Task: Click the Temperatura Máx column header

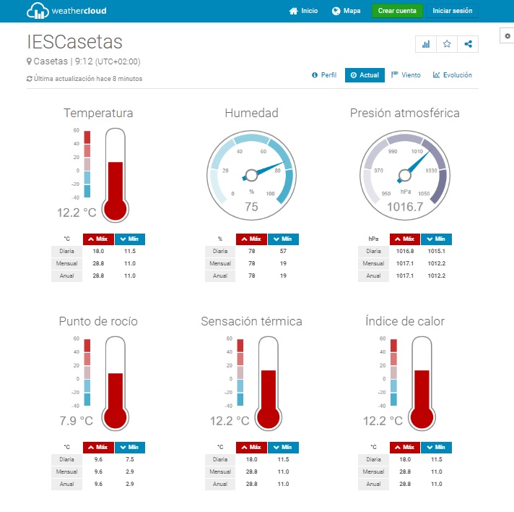Action: click(98, 239)
